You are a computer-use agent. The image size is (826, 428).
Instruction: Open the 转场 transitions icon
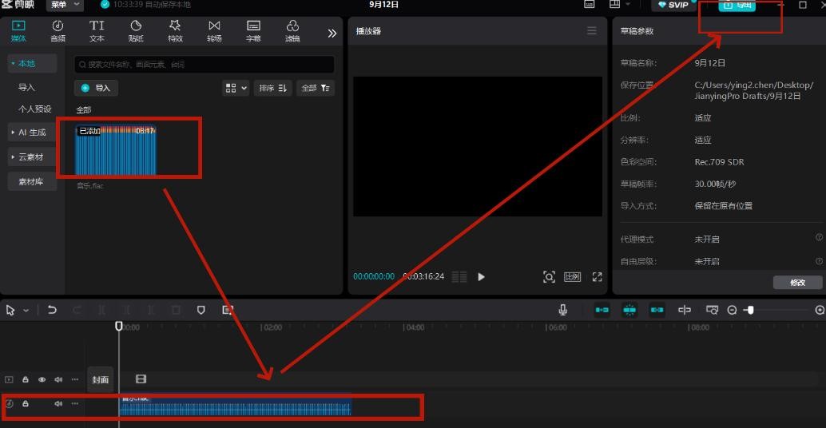[x=214, y=30]
